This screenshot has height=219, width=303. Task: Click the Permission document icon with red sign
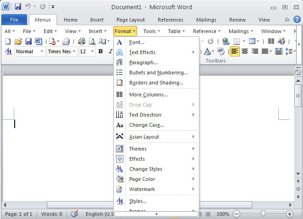(x=52, y=41)
